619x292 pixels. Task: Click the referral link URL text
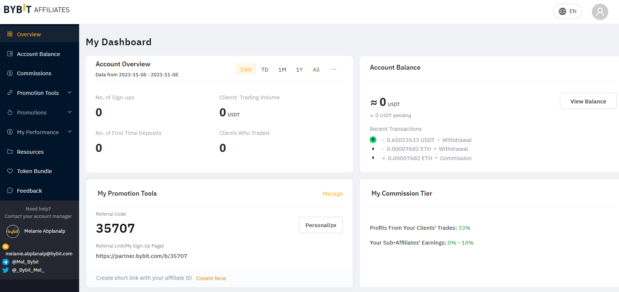point(142,256)
